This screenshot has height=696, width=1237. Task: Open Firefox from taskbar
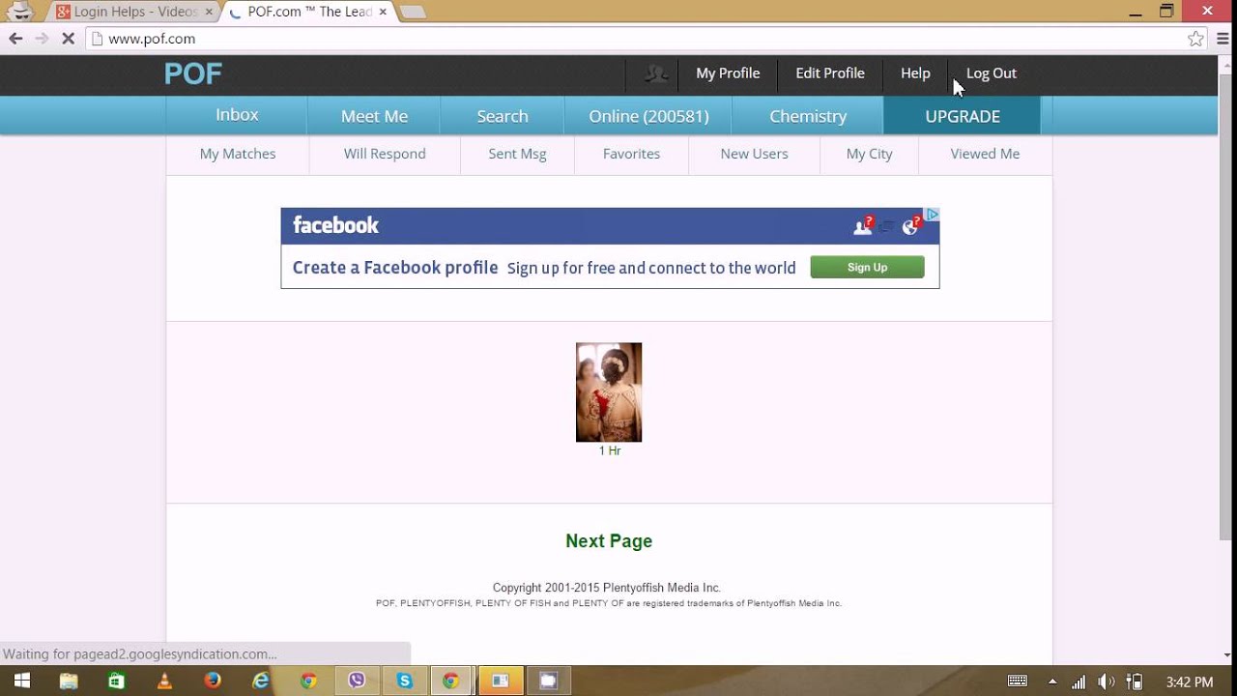click(x=213, y=681)
